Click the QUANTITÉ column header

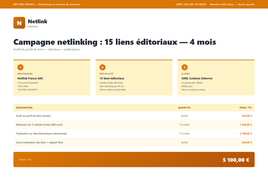click(184, 108)
